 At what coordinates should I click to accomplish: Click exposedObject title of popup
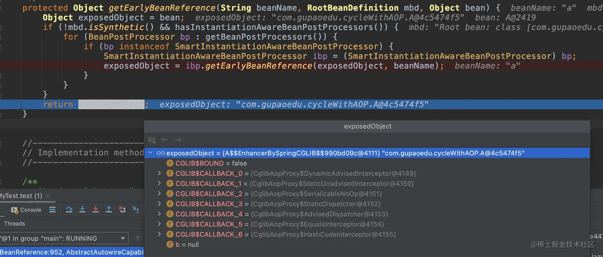(368, 126)
